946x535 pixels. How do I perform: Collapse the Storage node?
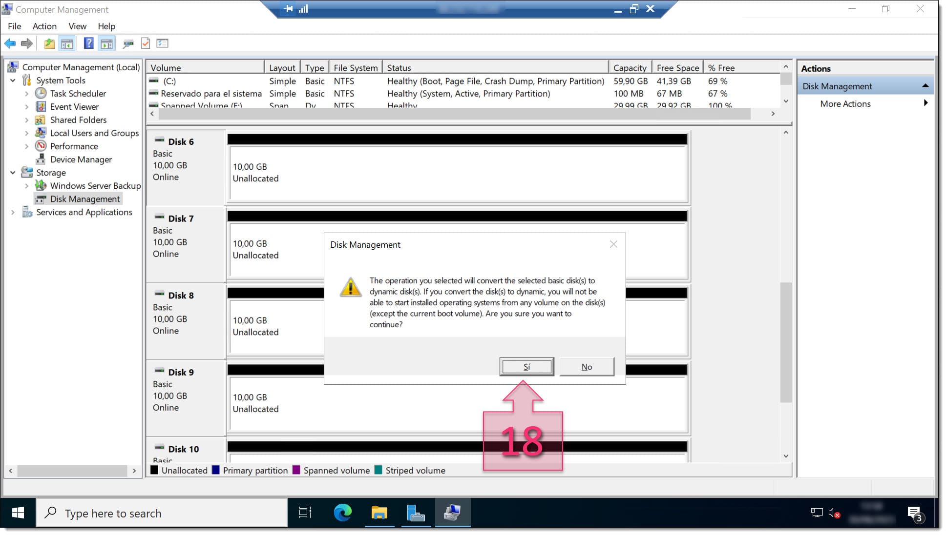pos(13,173)
